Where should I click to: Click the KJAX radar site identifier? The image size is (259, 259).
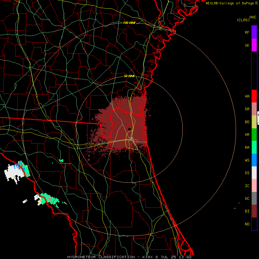[148, 257]
